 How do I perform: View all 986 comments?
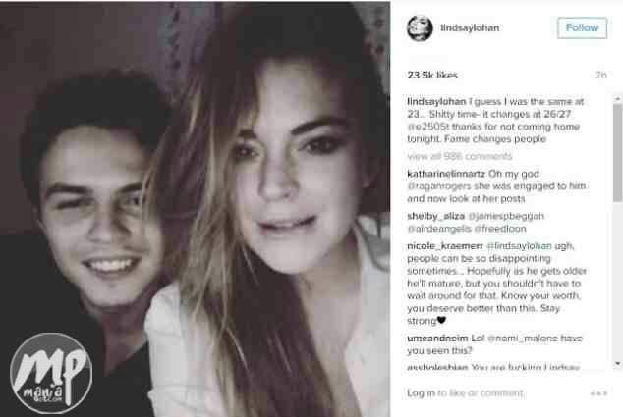pyautogui.click(x=460, y=156)
